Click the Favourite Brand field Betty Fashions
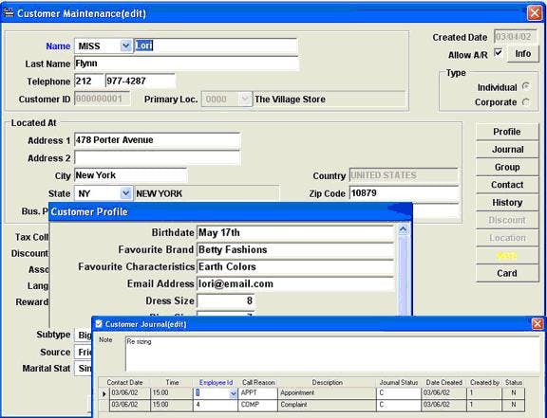 (295, 249)
